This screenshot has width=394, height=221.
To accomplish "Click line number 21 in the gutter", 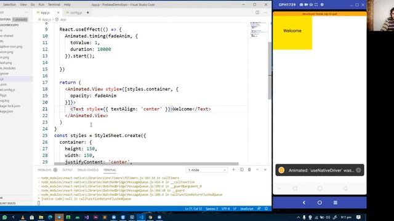I will [x=45, y=109].
